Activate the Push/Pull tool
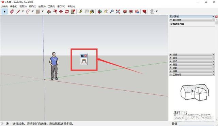Viewport: 218px width, 126px height. [49, 12]
